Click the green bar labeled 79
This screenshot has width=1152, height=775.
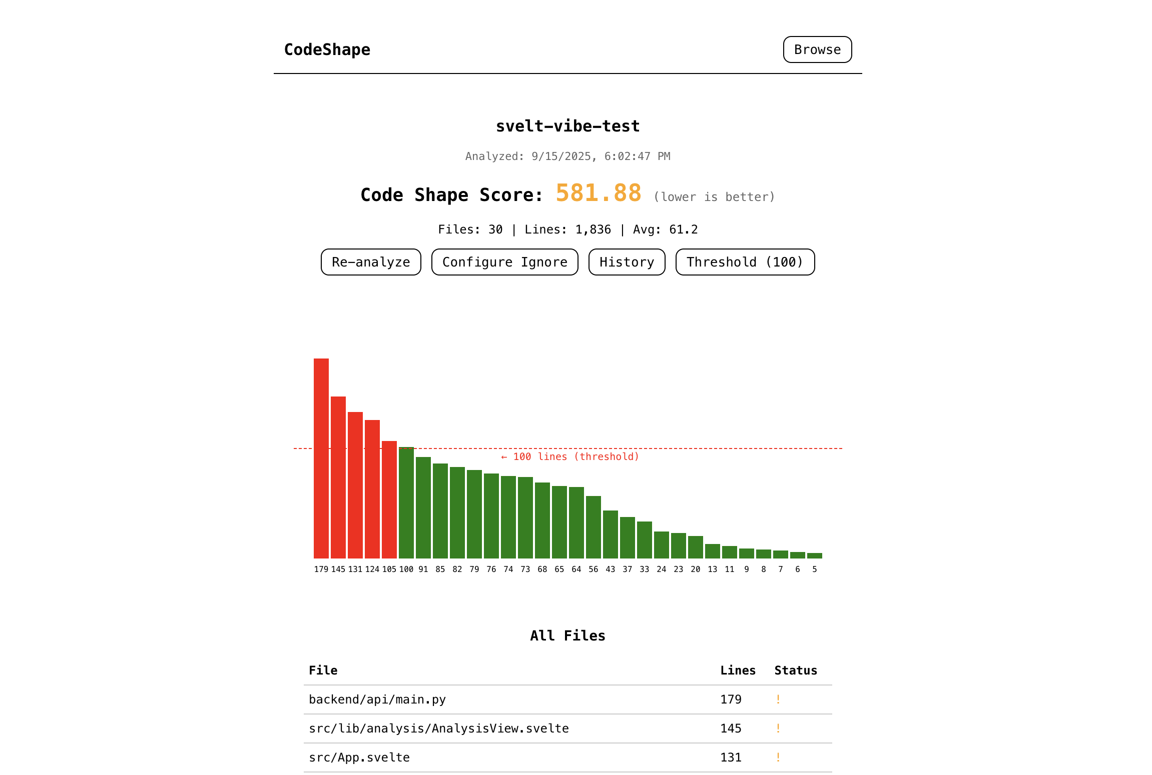coord(474,514)
